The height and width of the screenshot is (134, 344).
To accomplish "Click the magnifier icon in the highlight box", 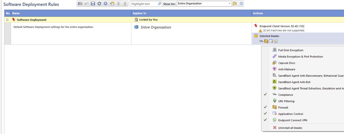I will [x=160, y=4].
